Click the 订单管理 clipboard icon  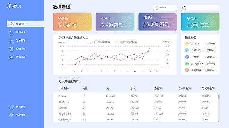(x=11, y=40)
